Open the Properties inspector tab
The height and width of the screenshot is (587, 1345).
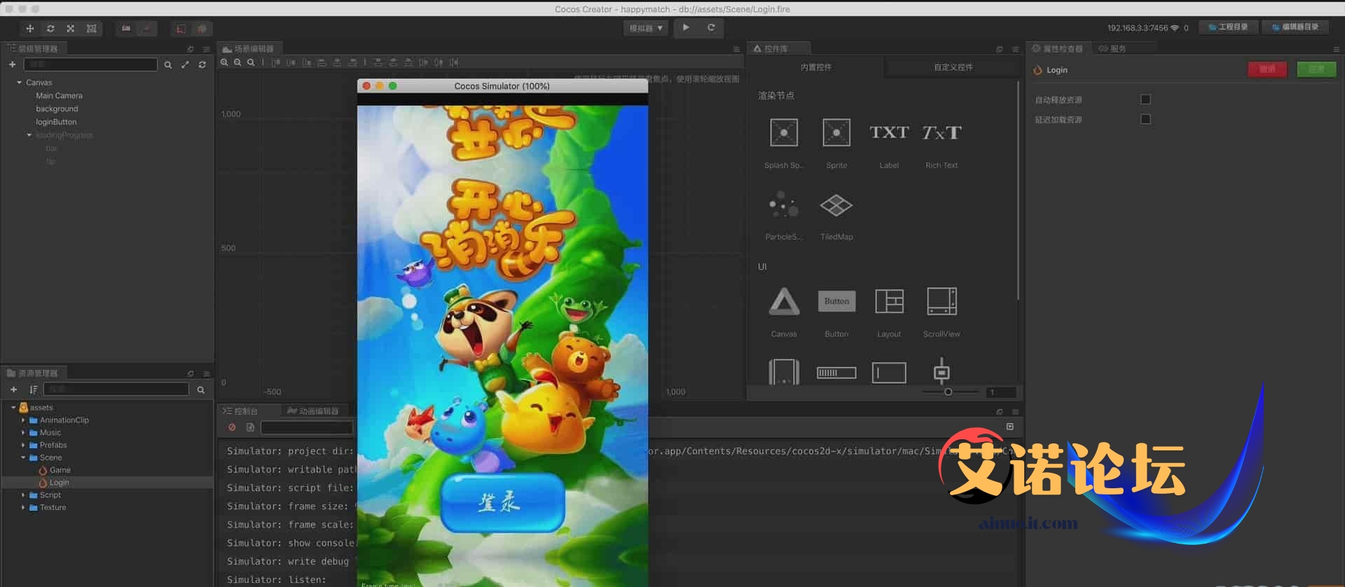(x=1058, y=49)
